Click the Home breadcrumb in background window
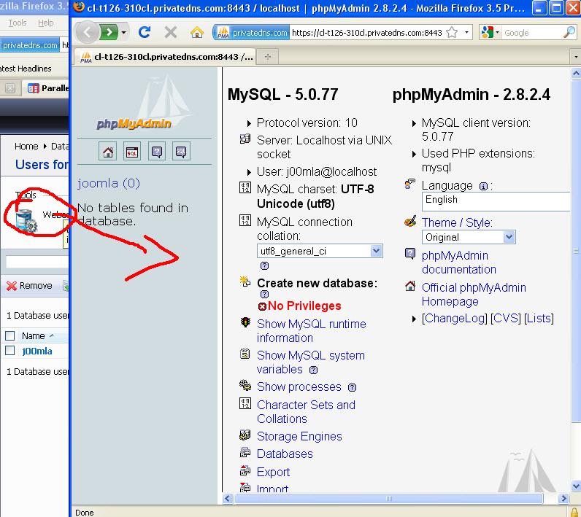 (26, 146)
